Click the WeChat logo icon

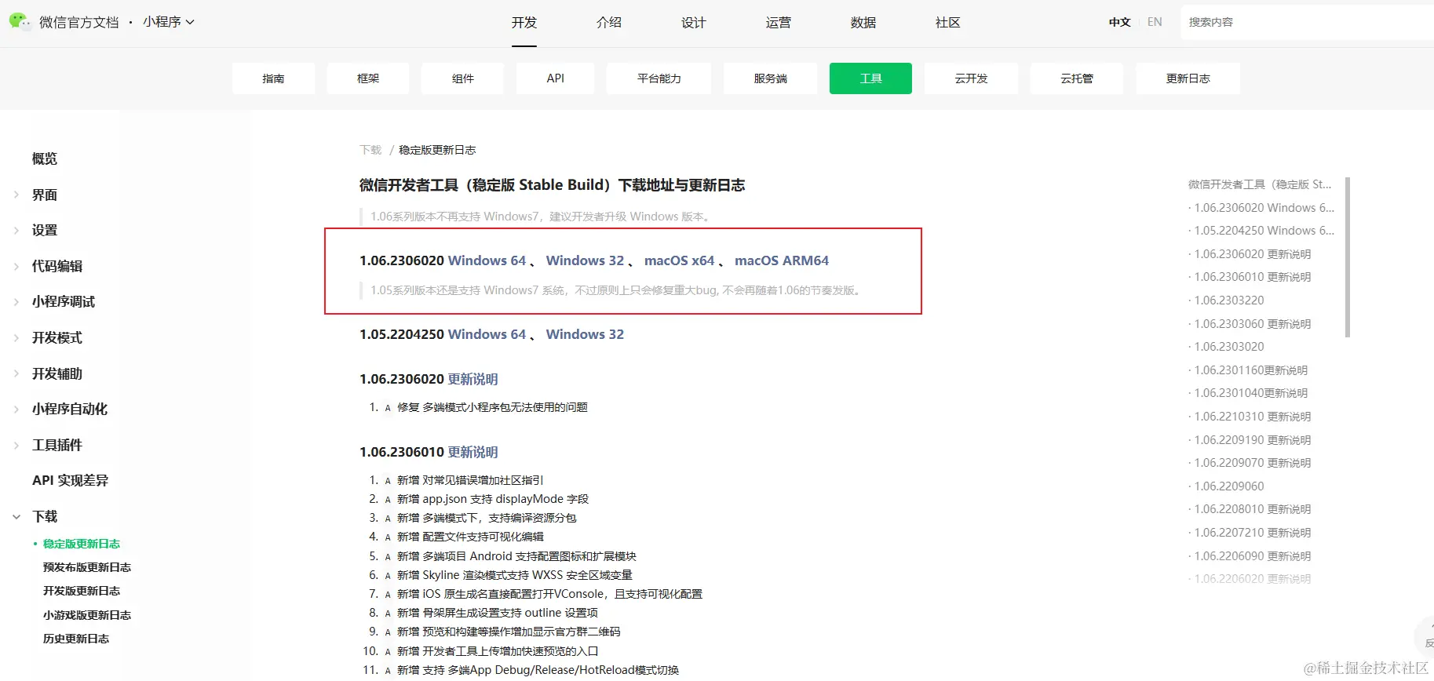coord(19,21)
